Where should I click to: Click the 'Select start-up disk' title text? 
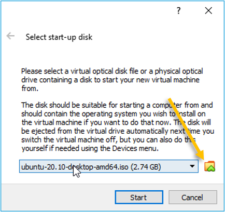point(59,37)
